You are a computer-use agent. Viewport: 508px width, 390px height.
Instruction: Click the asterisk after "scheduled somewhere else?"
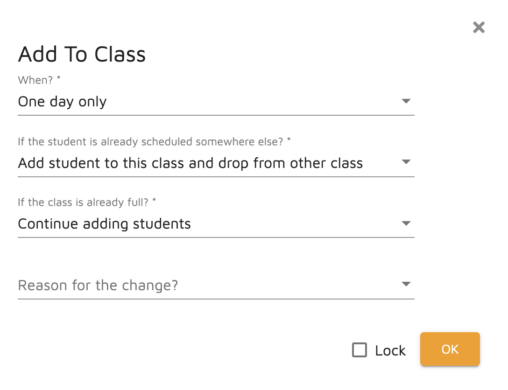(289, 140)
